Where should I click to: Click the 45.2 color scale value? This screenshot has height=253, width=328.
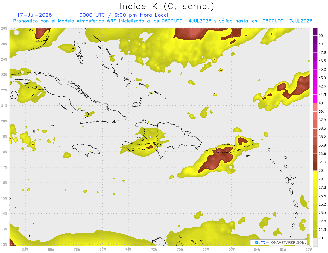click(322, 69)
